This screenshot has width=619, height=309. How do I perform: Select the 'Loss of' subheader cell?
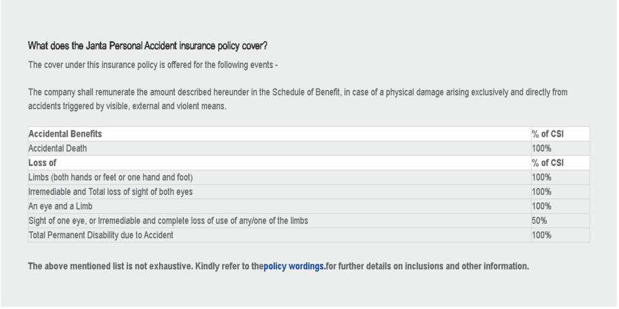(43, 163)
